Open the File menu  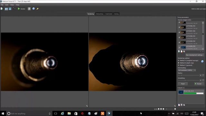(x=2, y=5)
